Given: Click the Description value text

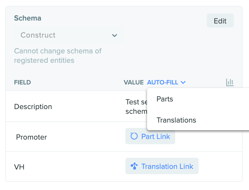Looking at the screenshot, I should 136,106.
